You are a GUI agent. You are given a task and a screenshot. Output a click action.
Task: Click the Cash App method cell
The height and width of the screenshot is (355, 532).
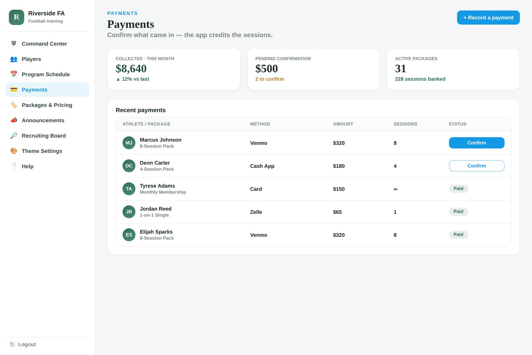coord(262,166)
